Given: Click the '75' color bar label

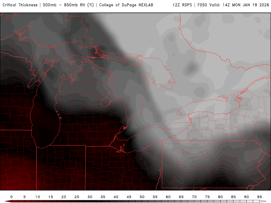Looking at the screenshot, I should tap(207, 197).
